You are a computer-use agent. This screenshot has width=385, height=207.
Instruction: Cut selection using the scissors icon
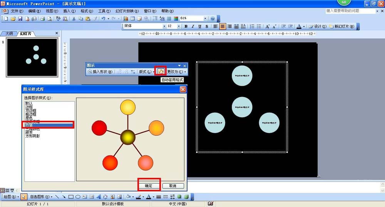(74, 18)
